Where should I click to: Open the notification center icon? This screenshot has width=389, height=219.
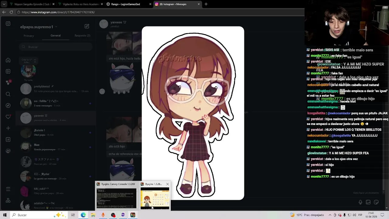pyautogui.click(x=382, y=215)
